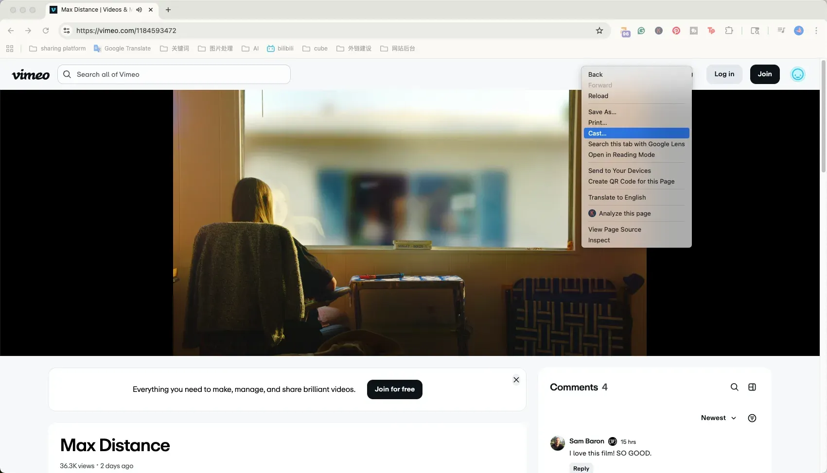Open Sam Baron's profile name link
This screenshot has width=827, height=473.
click(587, 441)
